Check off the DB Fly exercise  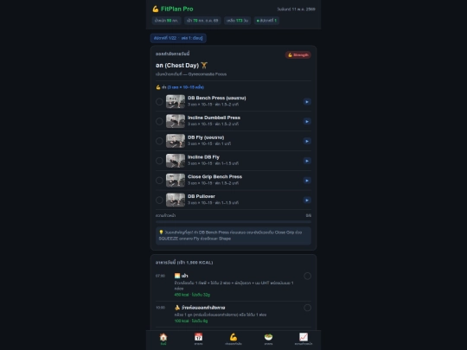pyautogui.click(x=159, y=141)
